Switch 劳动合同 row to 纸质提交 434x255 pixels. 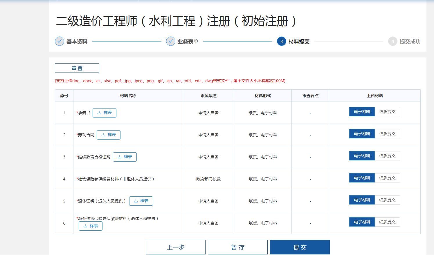coord(387,134)
